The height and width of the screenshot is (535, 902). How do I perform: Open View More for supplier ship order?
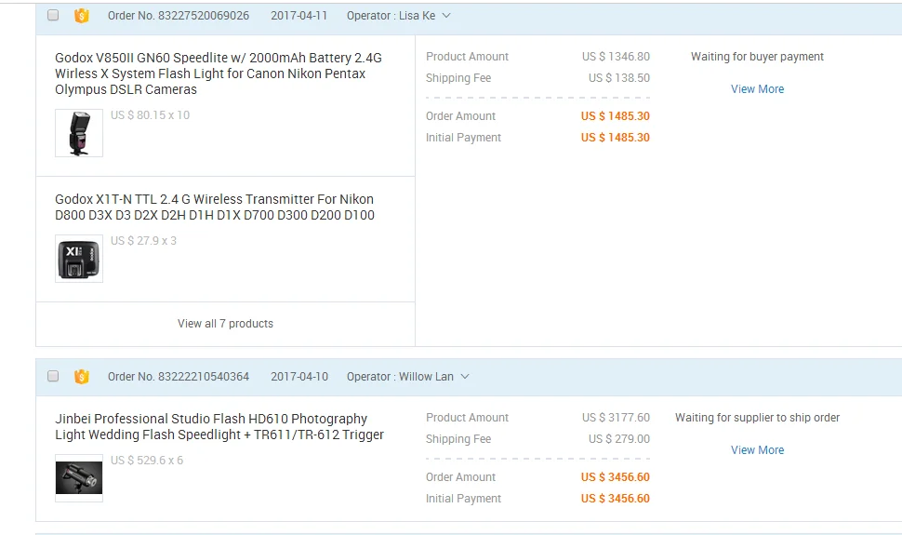point(757,450)
